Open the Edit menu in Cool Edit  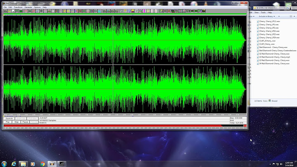click(x=10, y=7)
